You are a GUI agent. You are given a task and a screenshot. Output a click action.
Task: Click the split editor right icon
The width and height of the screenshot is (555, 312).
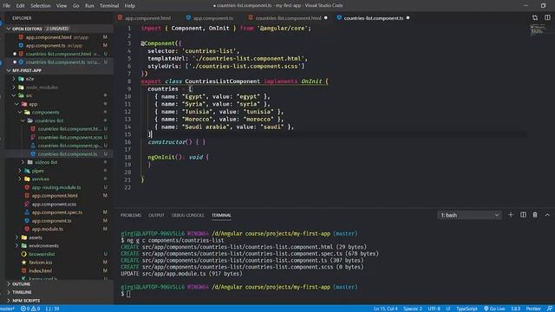click(x=547, y=17)
